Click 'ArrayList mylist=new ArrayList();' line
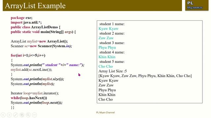The width and height of the screenshot is (211, 118). 39,41
